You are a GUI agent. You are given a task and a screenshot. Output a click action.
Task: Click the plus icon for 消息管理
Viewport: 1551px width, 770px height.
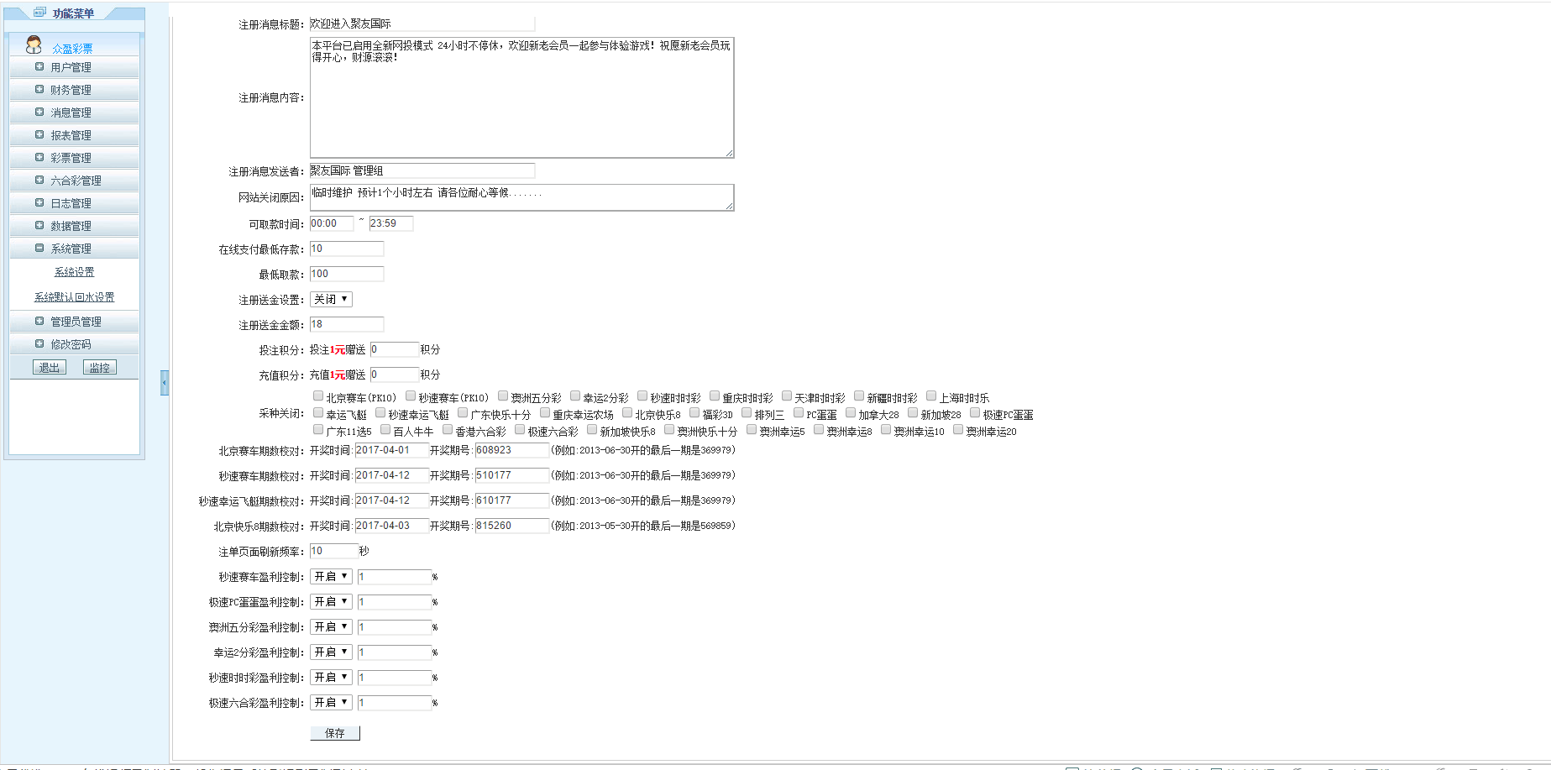click(39, 112)
